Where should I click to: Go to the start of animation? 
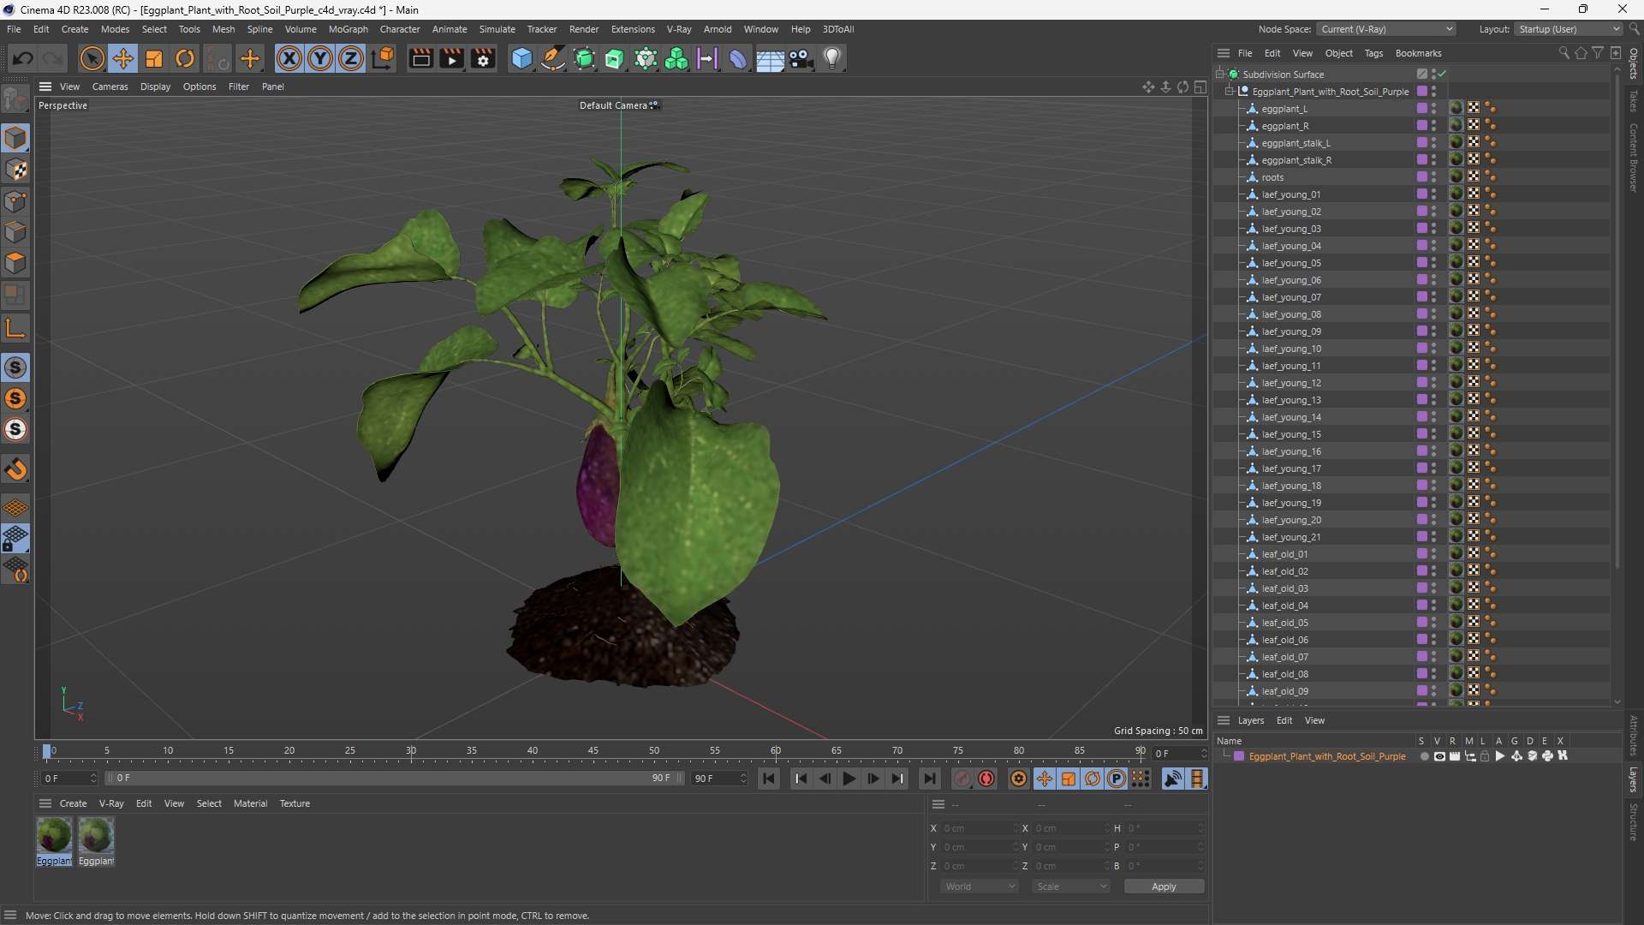pyautogui.click(x=769, y=779)
